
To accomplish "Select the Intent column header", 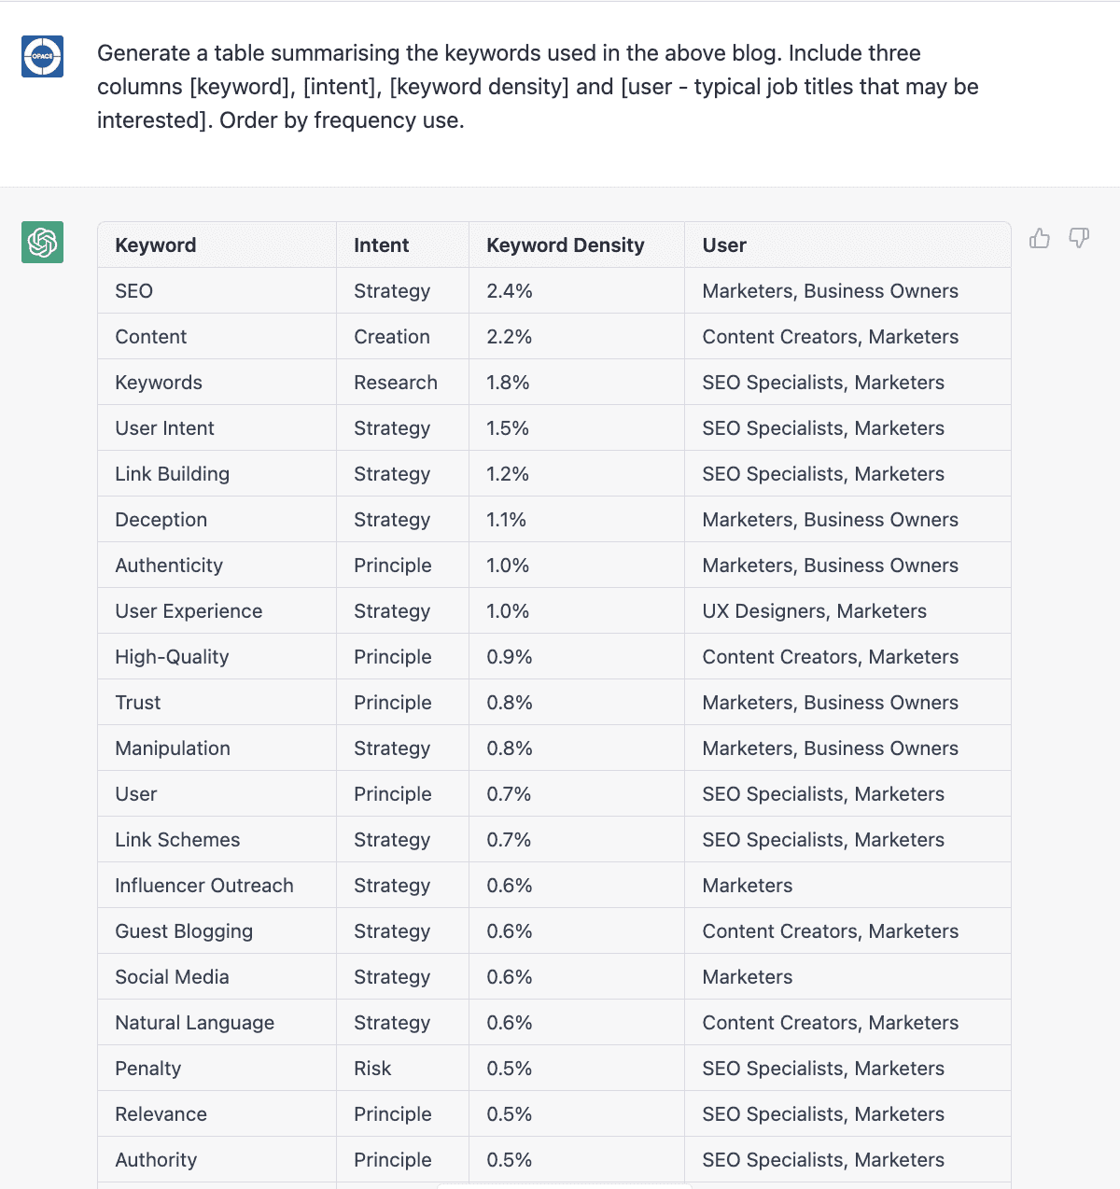I will (x=381, y=245).
